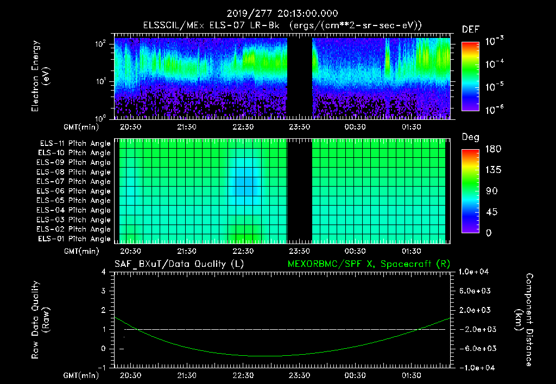556x384 pixels.
Task: Click the 135 value on Deg scale
Action: [x=494, y=170]
